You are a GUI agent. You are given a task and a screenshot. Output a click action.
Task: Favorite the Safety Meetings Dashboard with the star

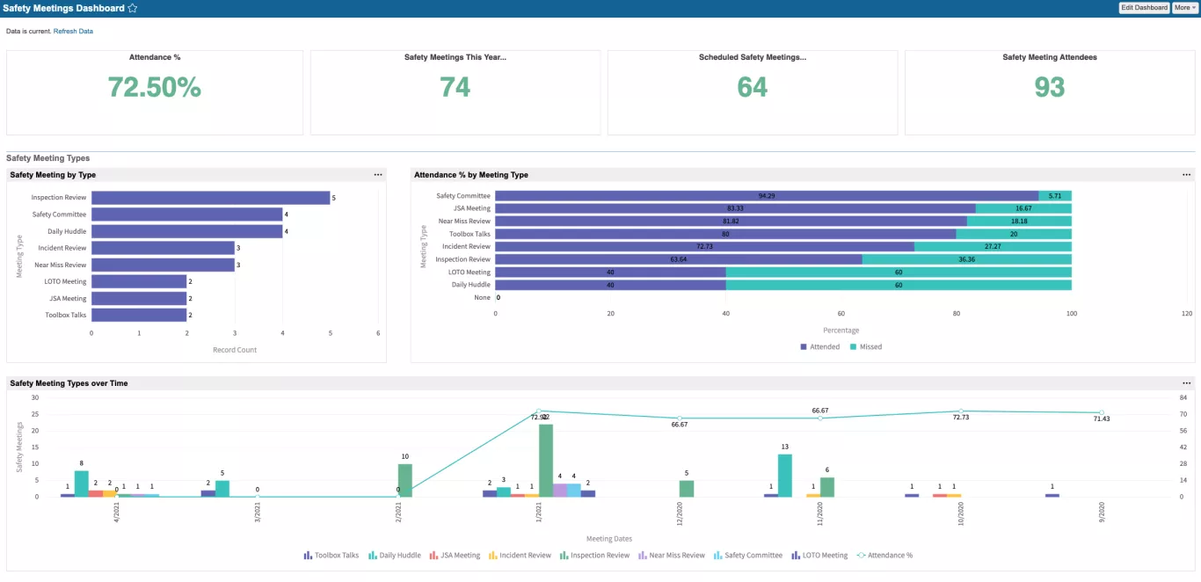point(133,8)
